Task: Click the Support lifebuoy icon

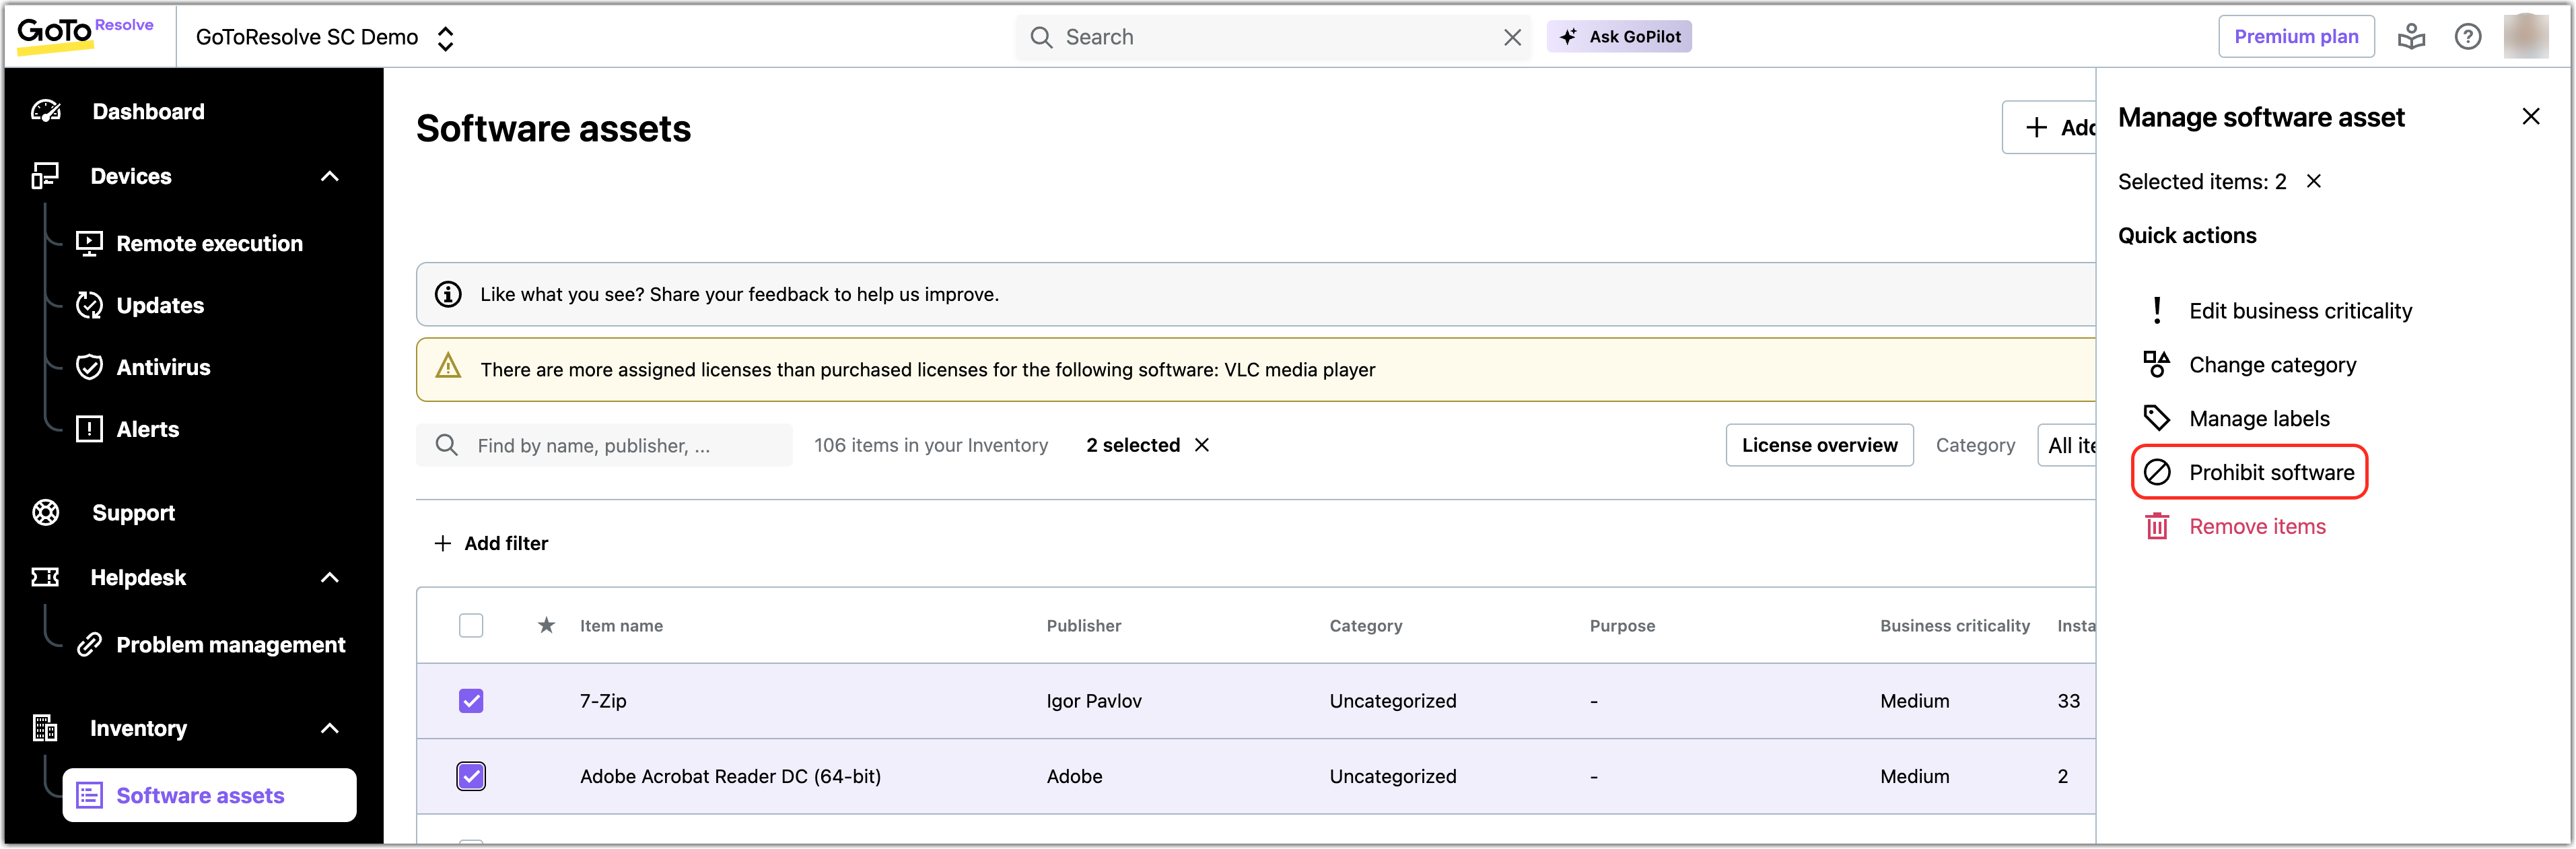Action: click(46, 512)
